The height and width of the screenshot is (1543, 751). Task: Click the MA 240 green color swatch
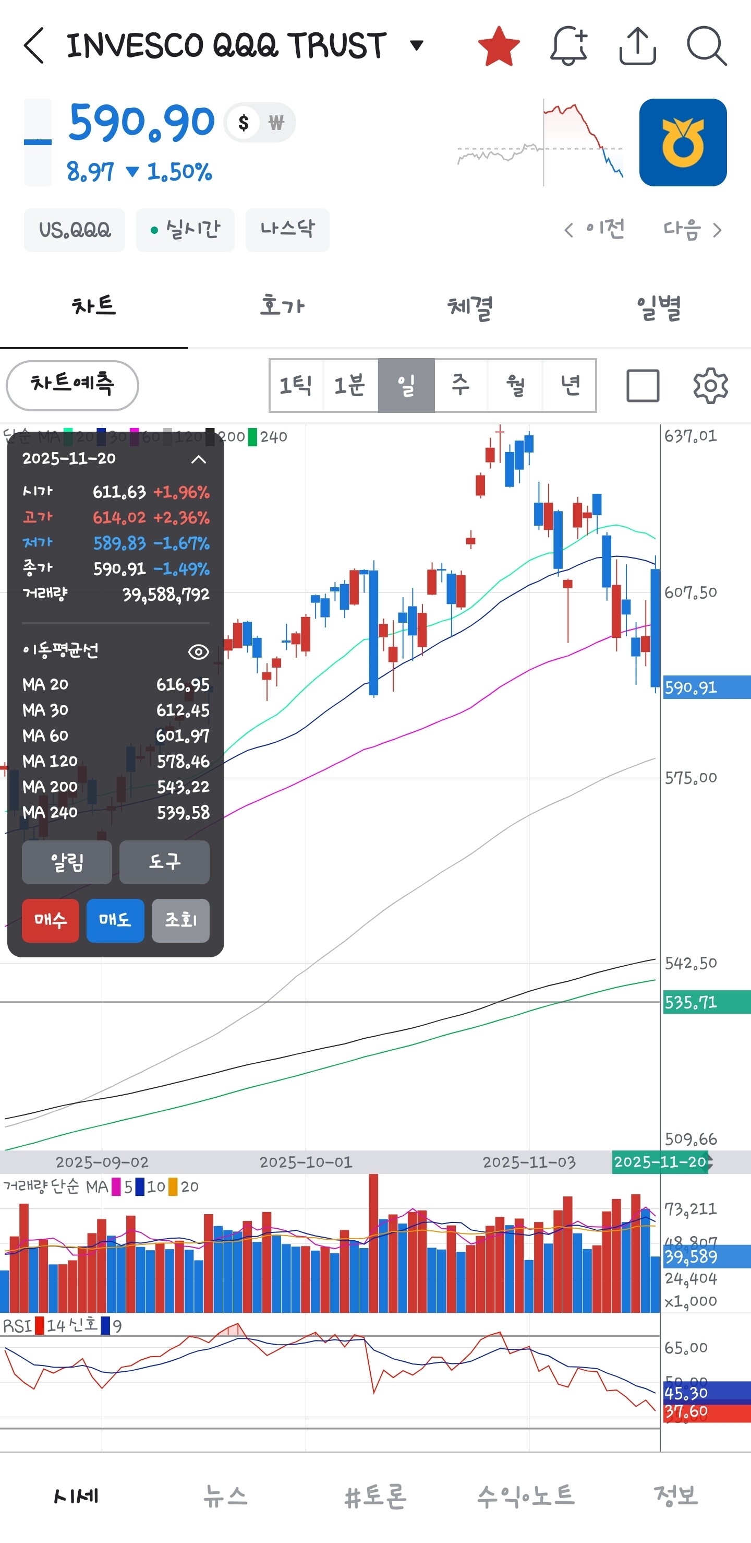(252, 437)
